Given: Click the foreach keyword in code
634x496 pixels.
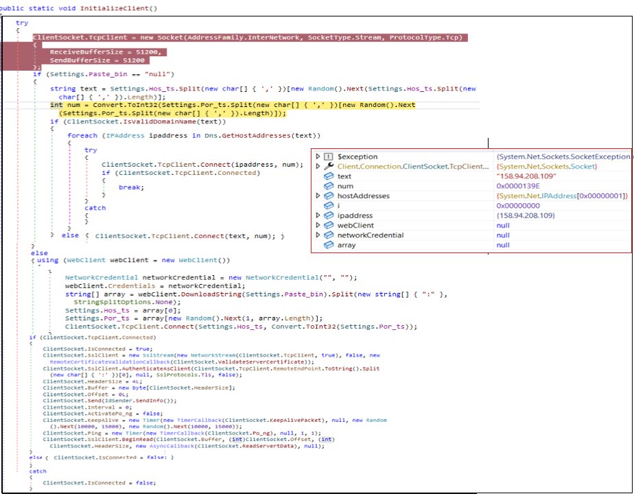Looking at the screenshot, I should click(82, 135).
